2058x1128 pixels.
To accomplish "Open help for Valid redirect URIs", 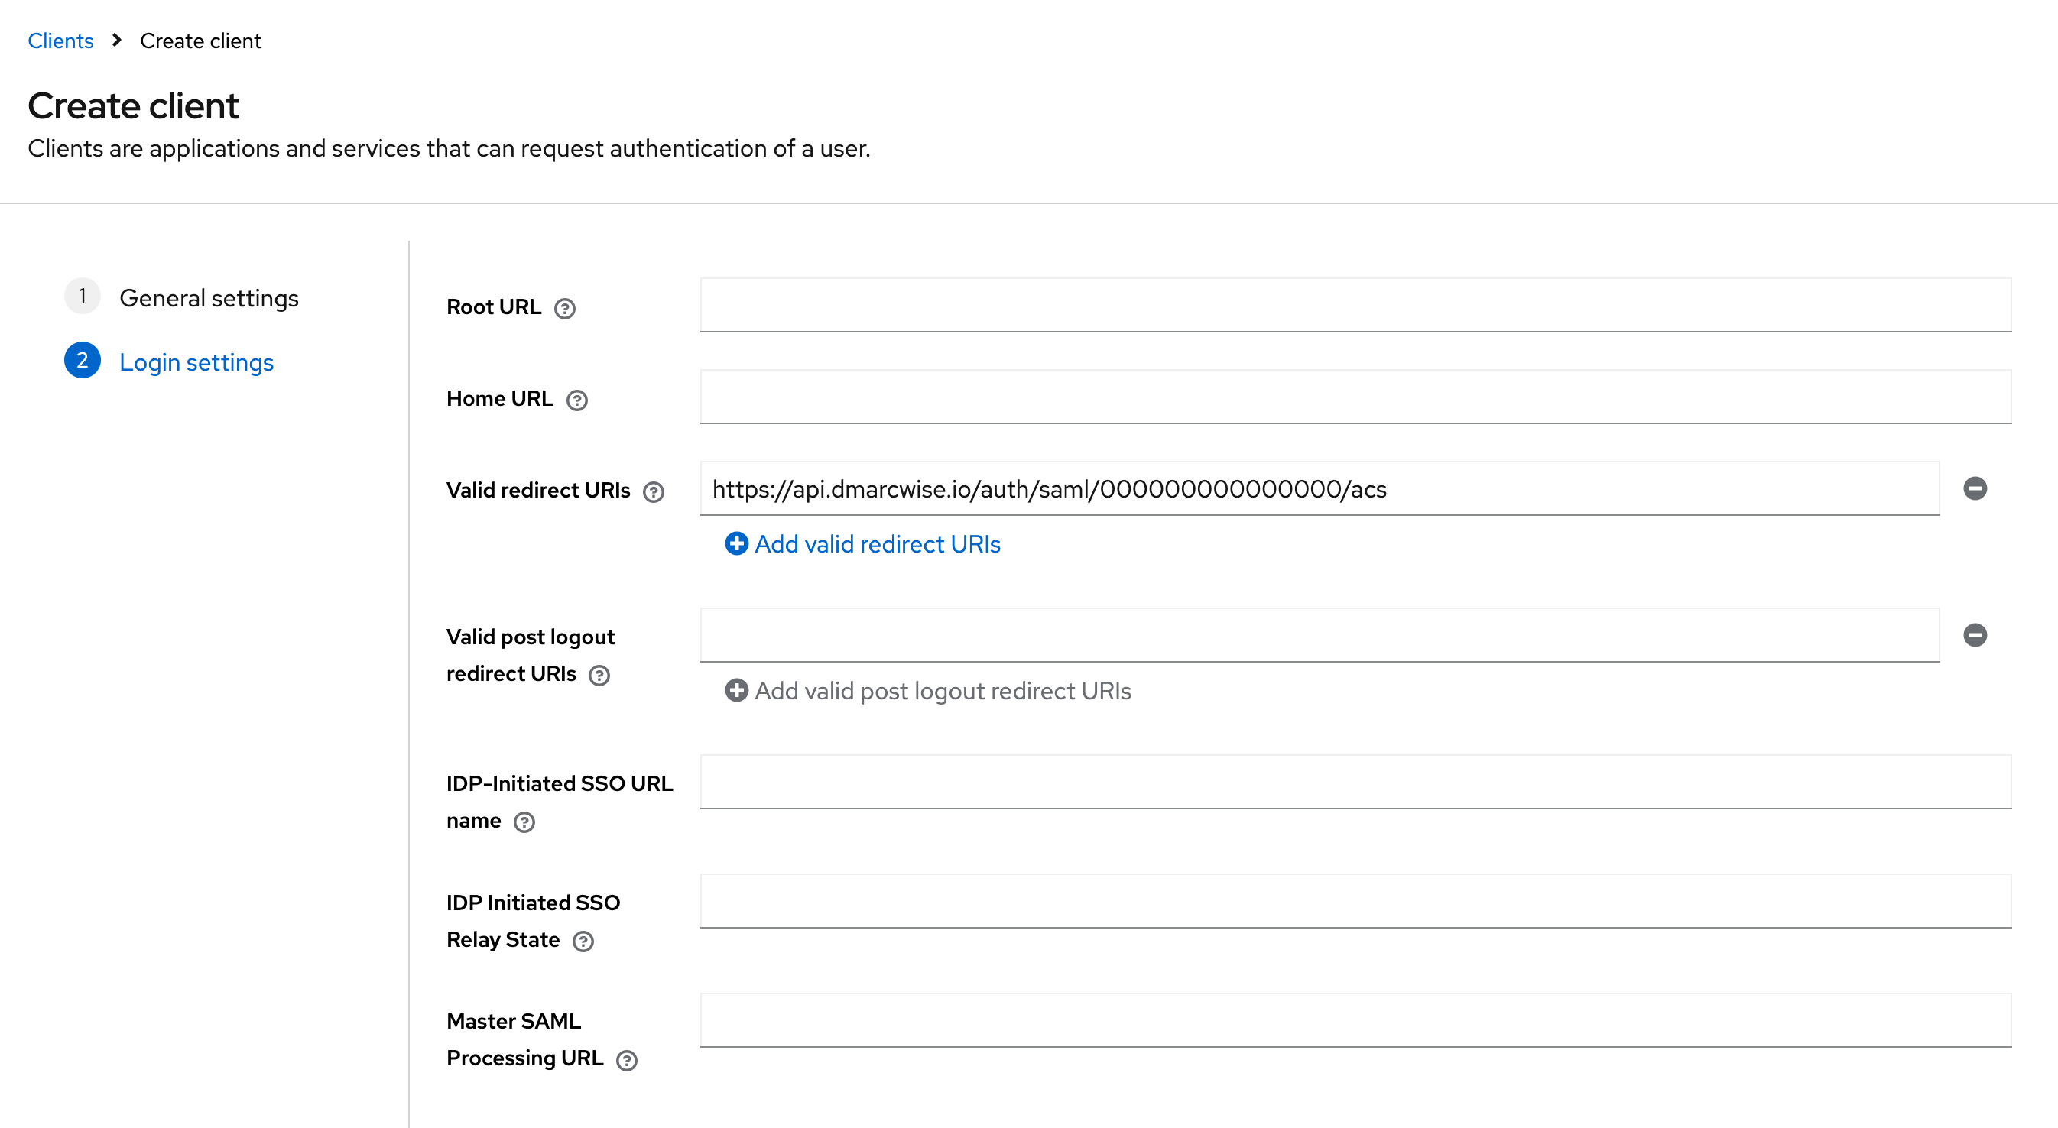I will [x=653, y=493].
